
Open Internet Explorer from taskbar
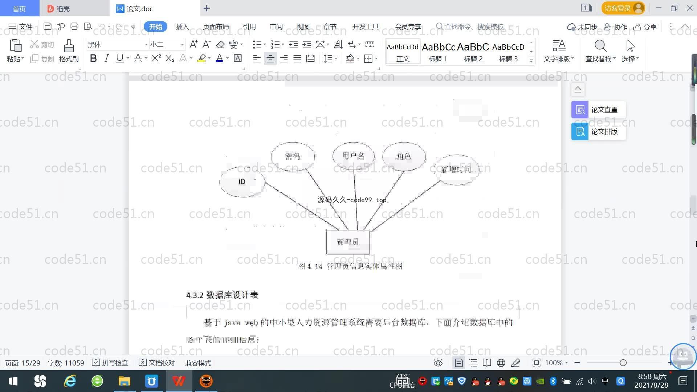70,381
